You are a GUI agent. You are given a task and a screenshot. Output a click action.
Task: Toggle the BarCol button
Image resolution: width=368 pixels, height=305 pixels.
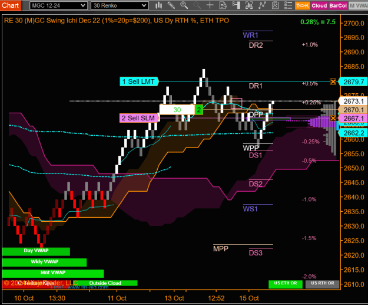coord(338,5)
